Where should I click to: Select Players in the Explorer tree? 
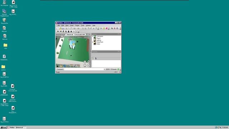(x=98, y=38)
